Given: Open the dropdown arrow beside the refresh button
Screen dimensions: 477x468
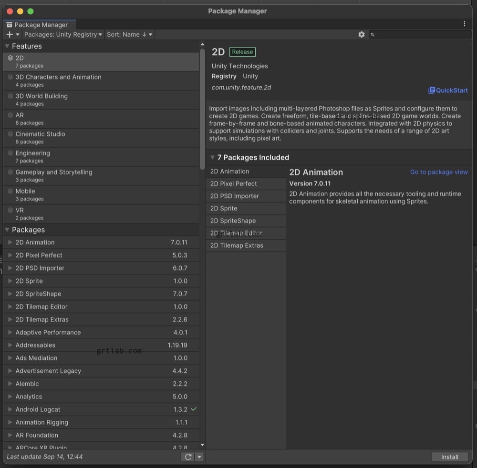Looking at the screenshot, I should coord(199,457).
